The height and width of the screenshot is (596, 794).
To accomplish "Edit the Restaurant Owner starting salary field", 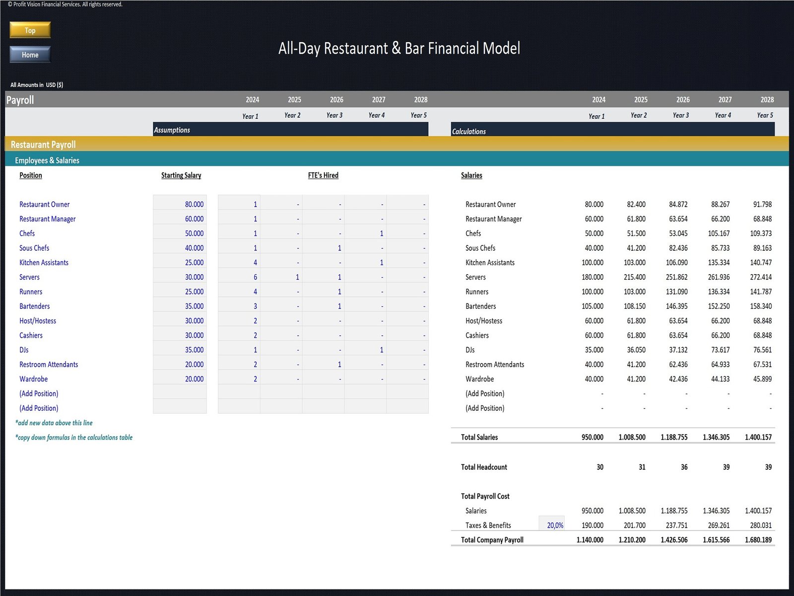I will (x=189, y=204).
